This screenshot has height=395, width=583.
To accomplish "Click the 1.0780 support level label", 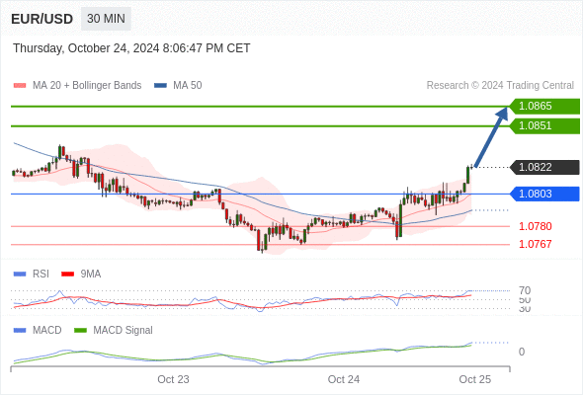I will pyautogui.click(x=535, y=226).
